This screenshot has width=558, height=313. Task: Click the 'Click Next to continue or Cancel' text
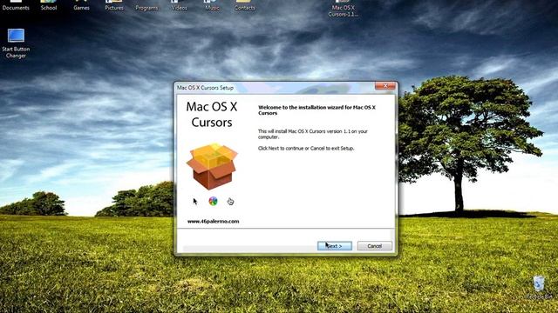point(306,149)
